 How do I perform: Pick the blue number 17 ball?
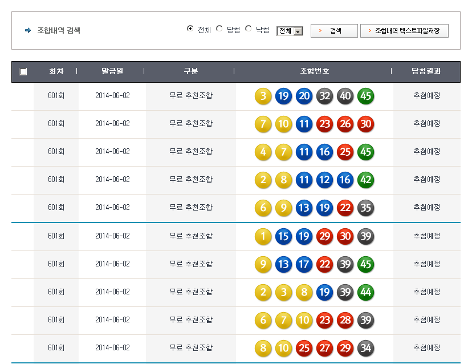tap(304, 264)
